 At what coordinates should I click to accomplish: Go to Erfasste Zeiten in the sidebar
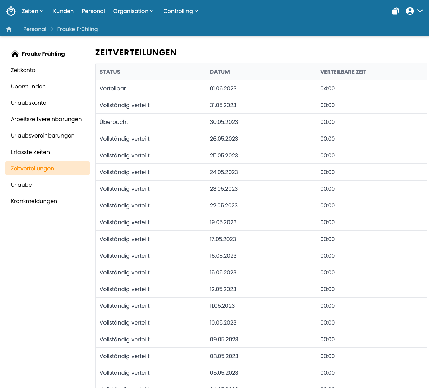[x=30, y=152]
